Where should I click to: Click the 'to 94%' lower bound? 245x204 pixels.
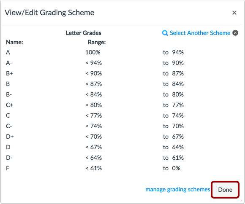(173, 52)
